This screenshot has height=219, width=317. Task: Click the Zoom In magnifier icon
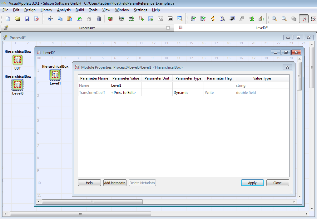pos(275,19)
